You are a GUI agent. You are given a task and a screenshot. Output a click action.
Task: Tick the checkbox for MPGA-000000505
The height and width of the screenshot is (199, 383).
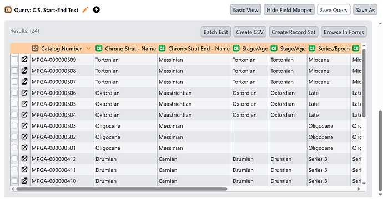click(x=14, y=103)
